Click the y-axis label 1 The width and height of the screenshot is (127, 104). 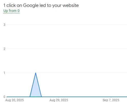click(4, 73)
